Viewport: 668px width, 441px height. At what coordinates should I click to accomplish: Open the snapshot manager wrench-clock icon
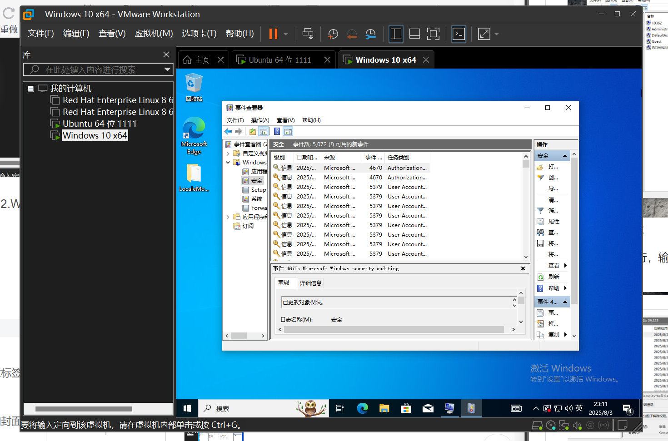pyautogui.click(x=371, y=34)
